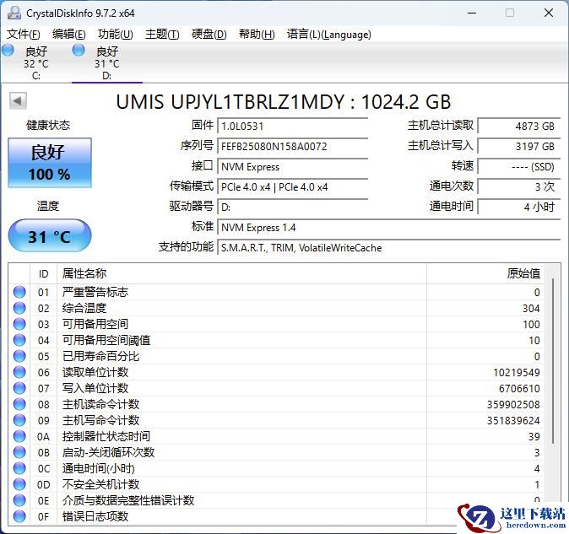Click status orb for attribute 01 严重警告标志

[19, 293]
